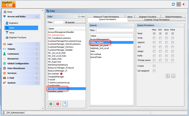The height and width of the screenshot is (116, 189).
Task: Enable Append permission for Ref.
Action: [x=160, y=43]
